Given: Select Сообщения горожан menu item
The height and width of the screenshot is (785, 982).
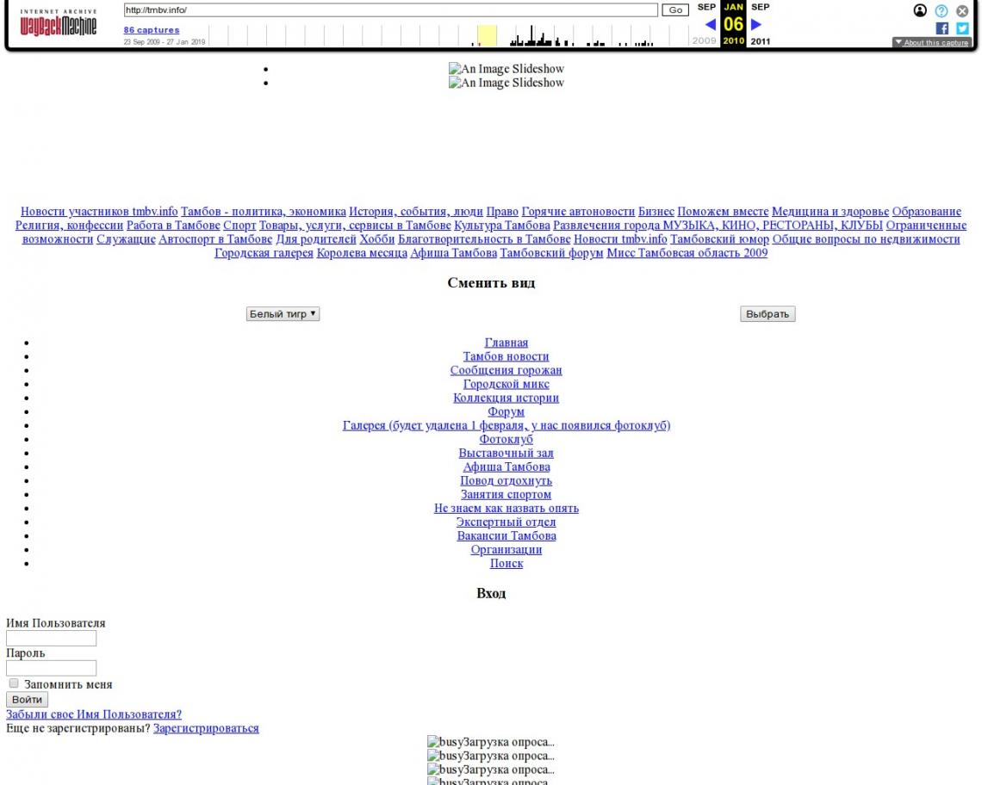Looking at the screenshot, I should coord(506,371).
